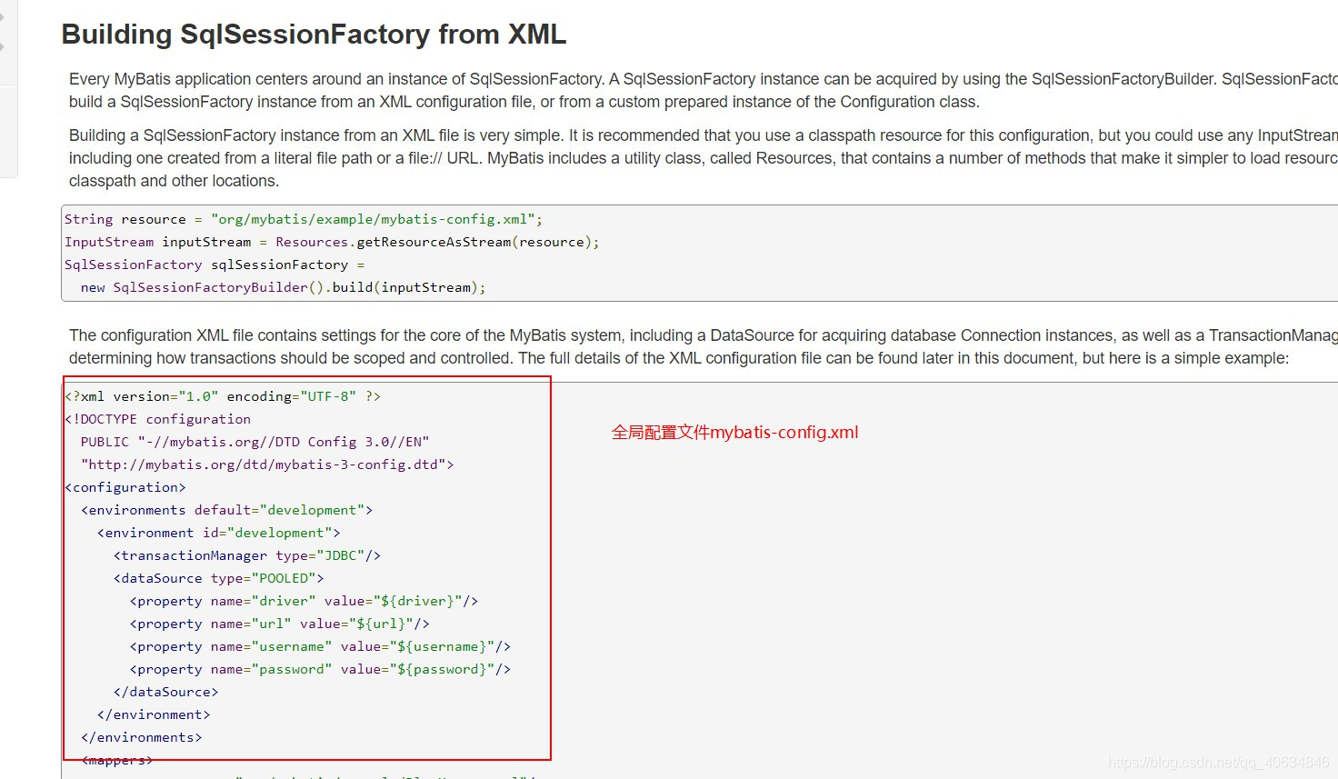Click the line starting "The configuration XML file contains"
The height and width of the screenshot is (779, 1338).
(x=704, y=335)
